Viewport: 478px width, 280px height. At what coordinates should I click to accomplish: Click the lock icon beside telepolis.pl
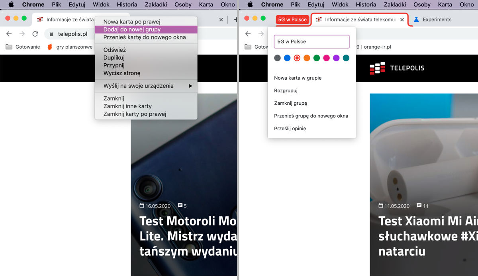[51, 34]
